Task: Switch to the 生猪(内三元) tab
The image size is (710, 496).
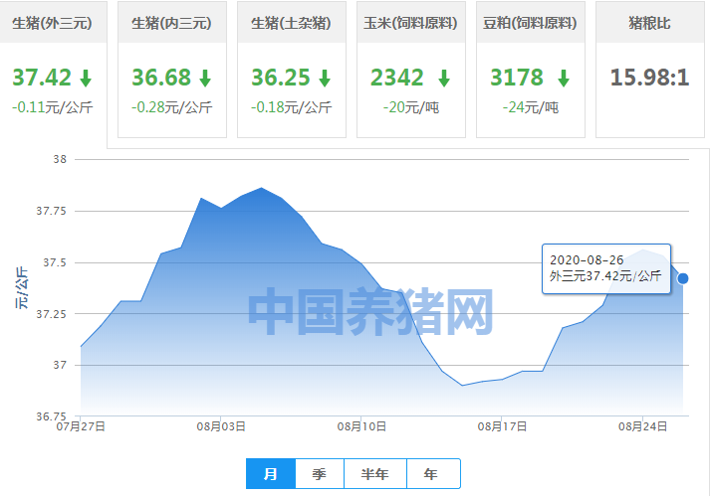Action: [x=171, y=23]
